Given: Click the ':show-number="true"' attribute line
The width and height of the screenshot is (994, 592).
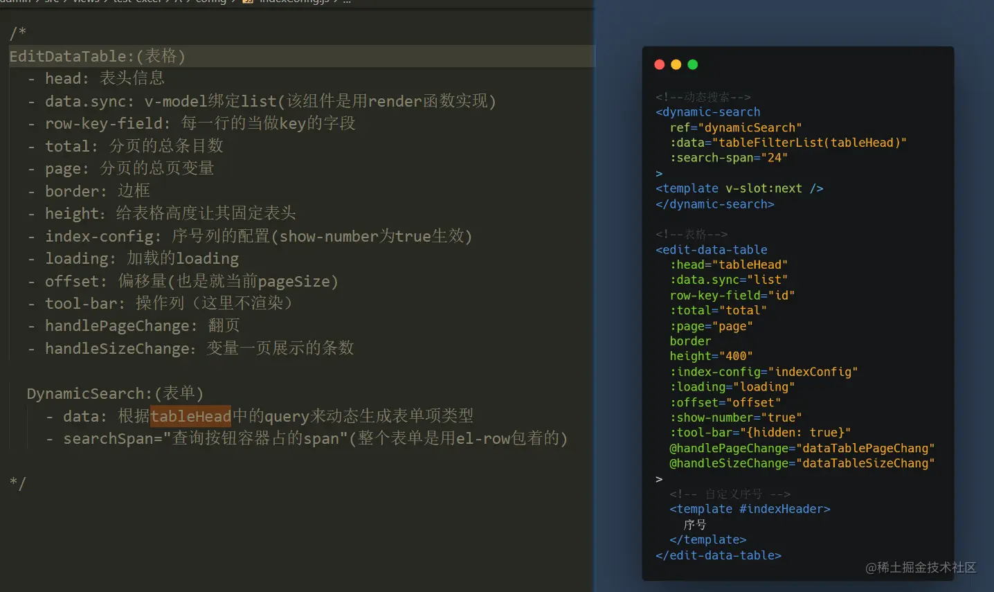Looking at the screenshot, I should [x=736, y=418].
